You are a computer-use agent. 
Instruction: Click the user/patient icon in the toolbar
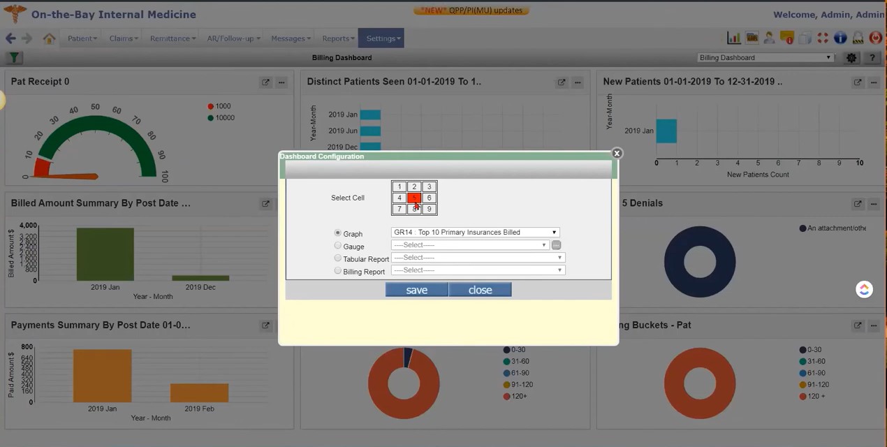(x=769, y=38)
